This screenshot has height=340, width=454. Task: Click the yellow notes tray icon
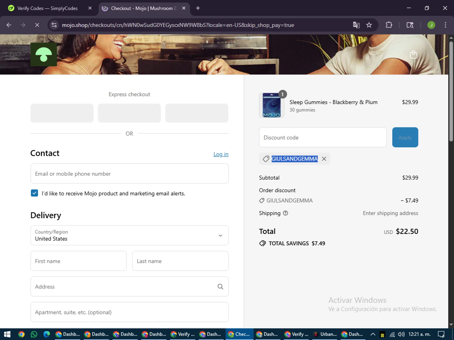tap(382, 335)
